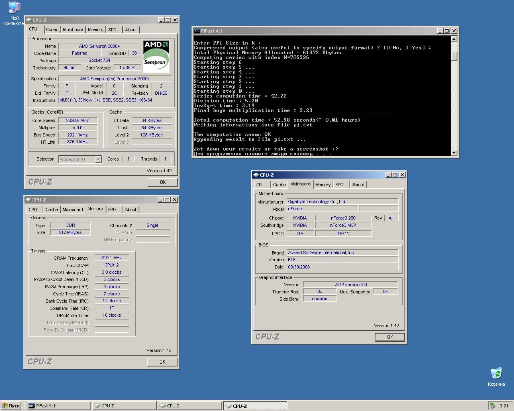514x411 pixels.
Task: Click OK in the top CPU window
Action: [163, 182]
